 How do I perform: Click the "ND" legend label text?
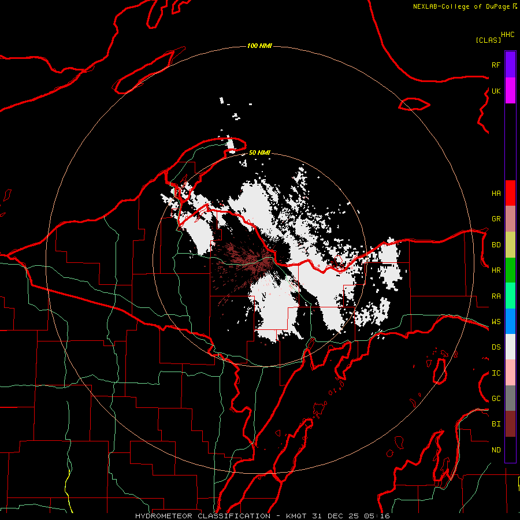496,450
